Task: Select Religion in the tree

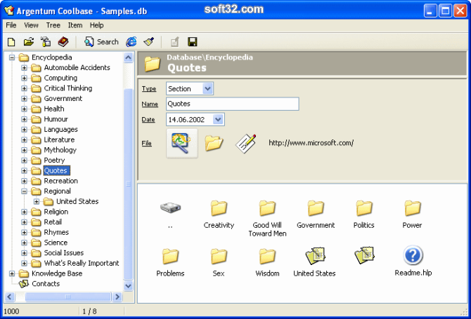Action: pos(56,212)
